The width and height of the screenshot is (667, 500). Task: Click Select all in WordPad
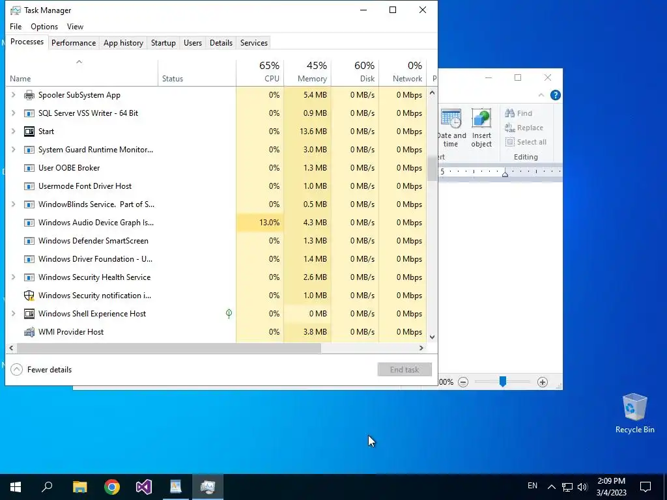(x=526, y=142)
